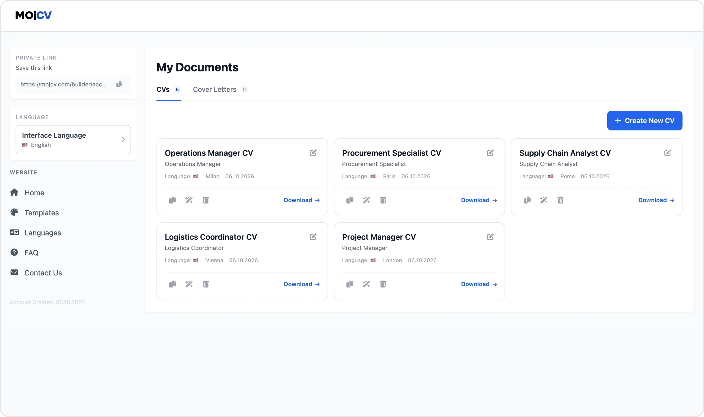
Task: Edit the Logistics Coordinator CV title
Action: (x=313, y=237)
